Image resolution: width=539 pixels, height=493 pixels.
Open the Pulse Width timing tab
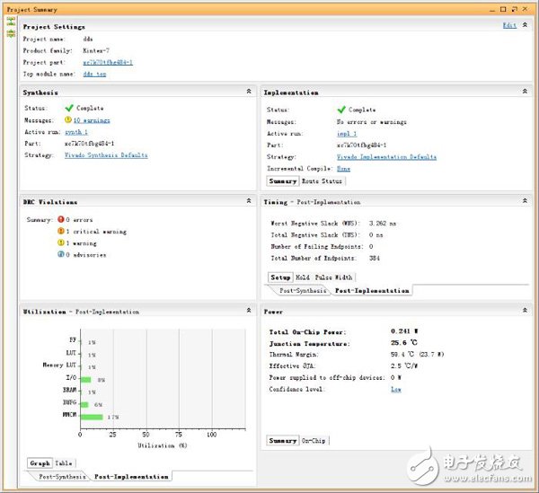(333, 277)
